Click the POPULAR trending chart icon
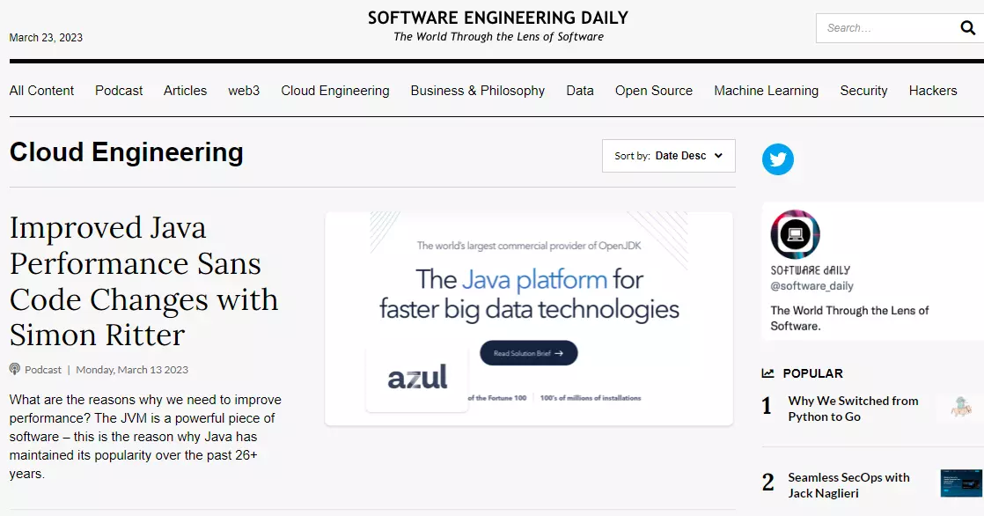 (767, 372)
